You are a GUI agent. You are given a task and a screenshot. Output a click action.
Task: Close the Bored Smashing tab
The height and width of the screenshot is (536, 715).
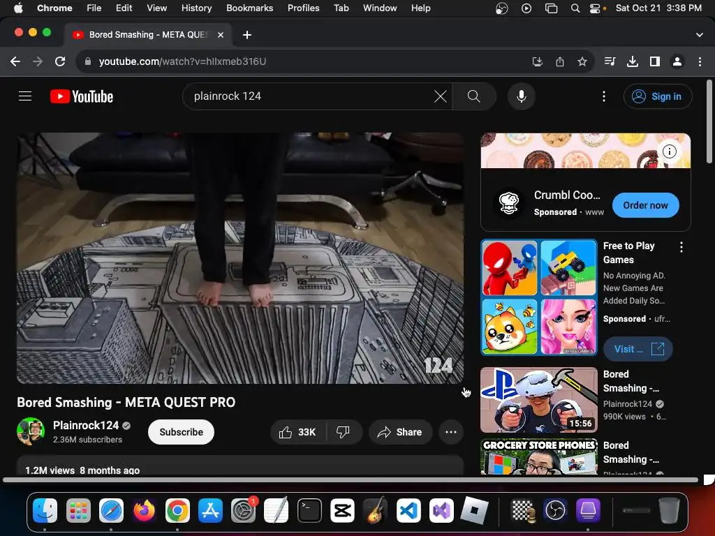pos(220,35)
